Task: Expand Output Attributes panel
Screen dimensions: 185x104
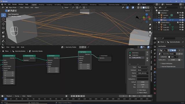Action: point(167,64)
